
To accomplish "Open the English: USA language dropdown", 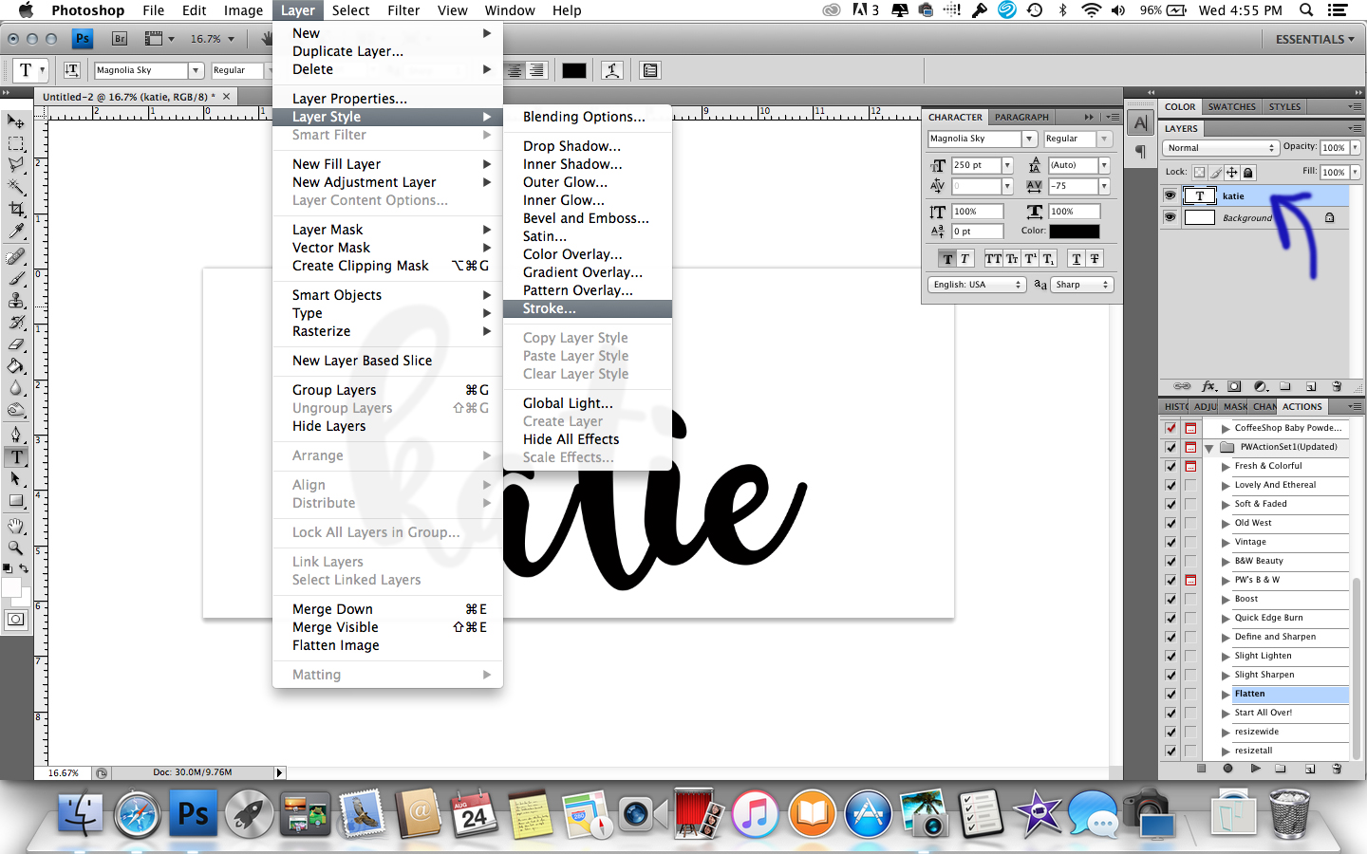I will coord(978,285).
